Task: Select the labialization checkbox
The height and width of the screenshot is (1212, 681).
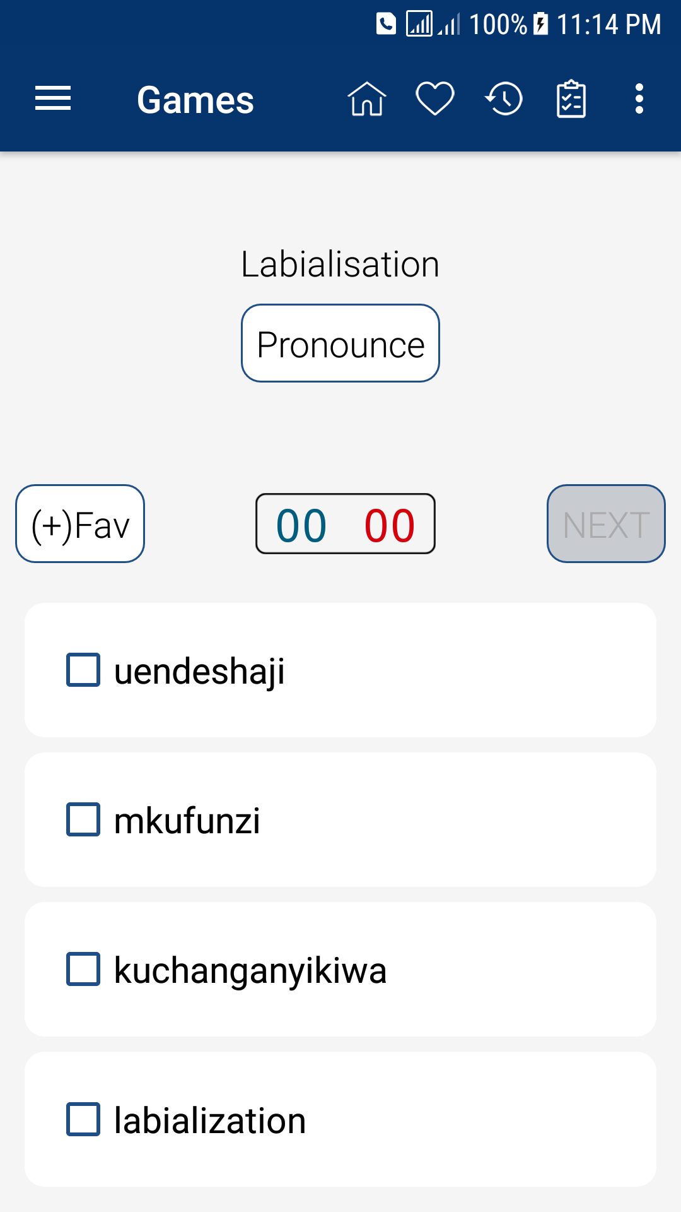Action: pyautogui.click(x=83, y=1119)
